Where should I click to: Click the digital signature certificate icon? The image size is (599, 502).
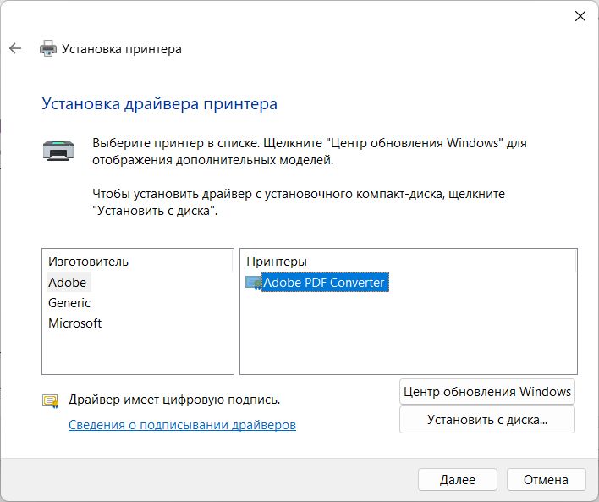pyautogui.click(x=51, y=401)
